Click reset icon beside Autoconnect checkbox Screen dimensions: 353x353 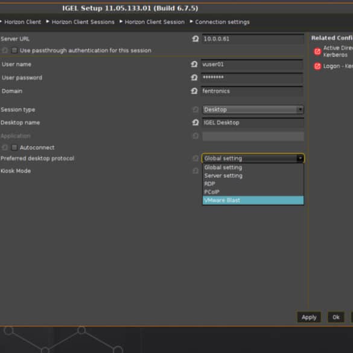(5, 147)
